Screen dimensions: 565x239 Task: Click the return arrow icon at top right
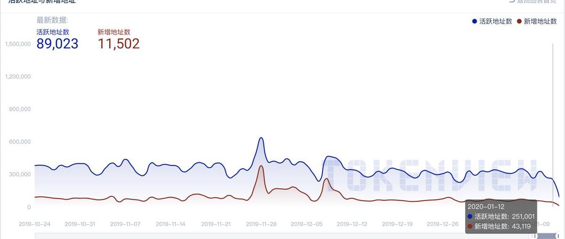coord(512,1)
